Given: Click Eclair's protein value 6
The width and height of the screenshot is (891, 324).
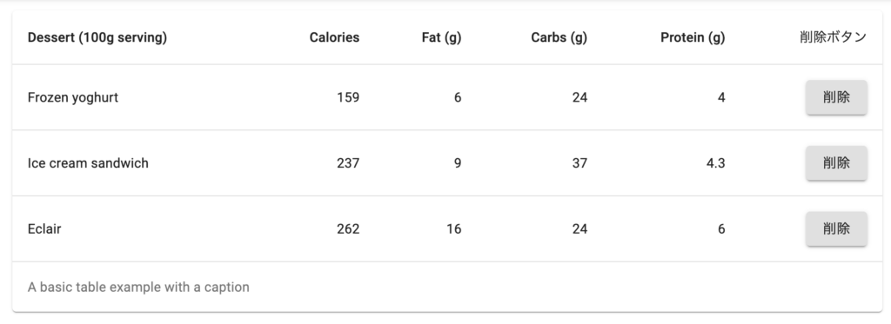Looking at the screenshot, I should [721, 229].
